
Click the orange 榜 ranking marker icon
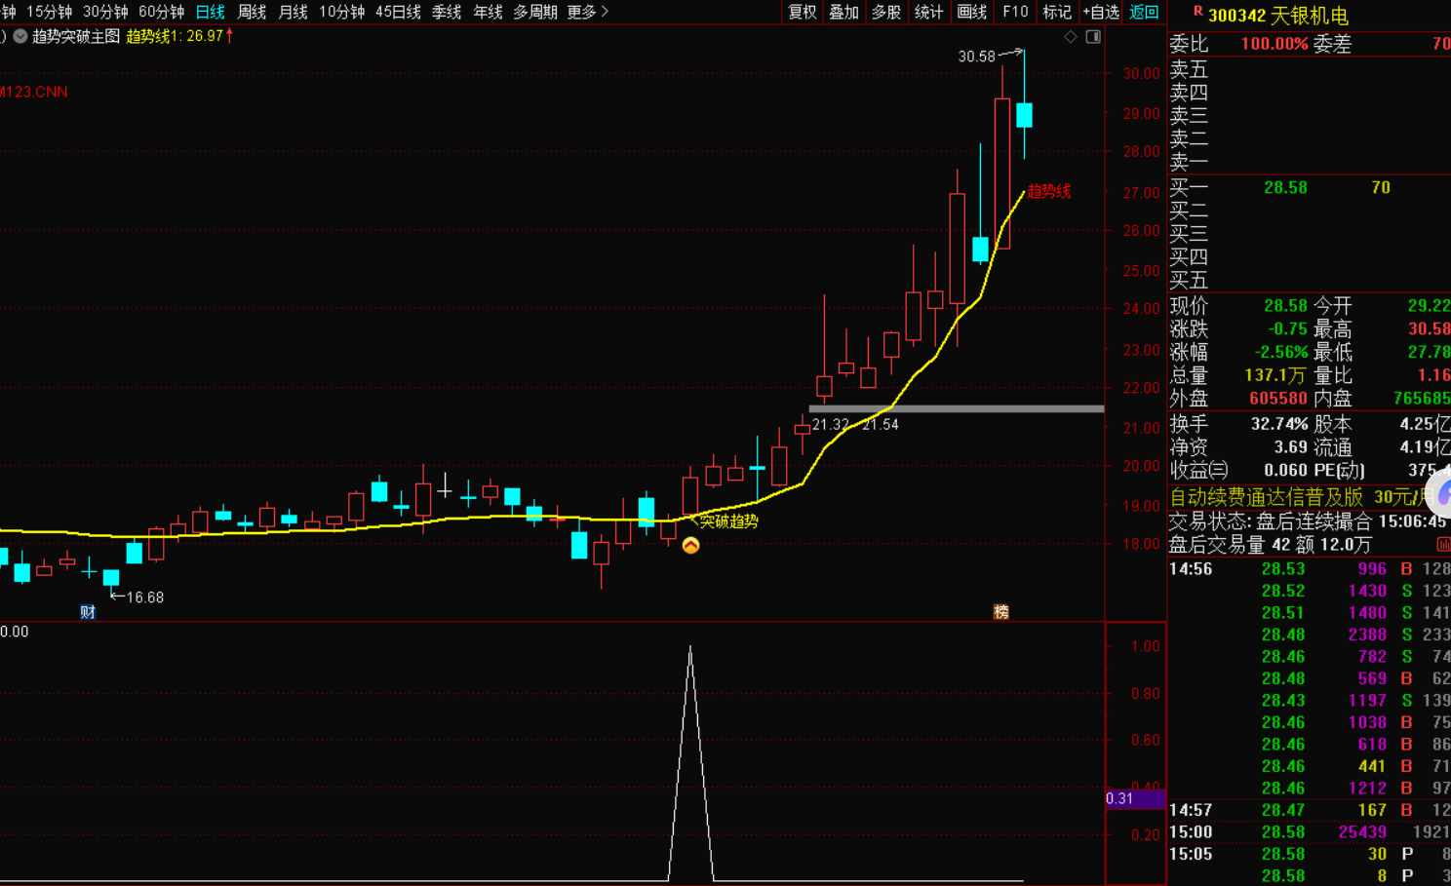click(x=1000, y=612)
